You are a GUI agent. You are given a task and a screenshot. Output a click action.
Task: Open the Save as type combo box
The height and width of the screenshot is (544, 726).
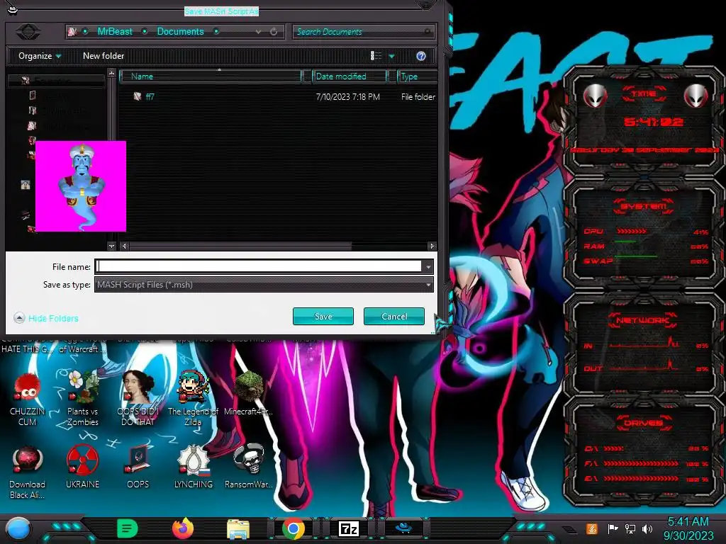[x=264, y=285]
